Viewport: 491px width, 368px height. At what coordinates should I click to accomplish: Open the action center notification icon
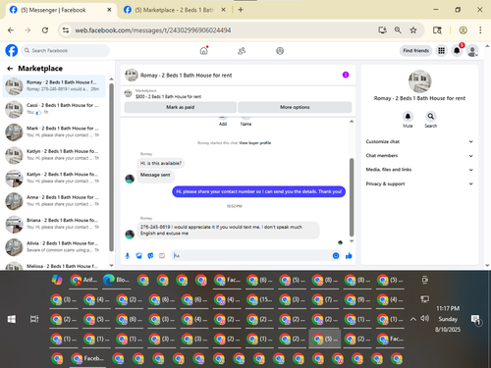pyautogui.click(x=475, y=320)
